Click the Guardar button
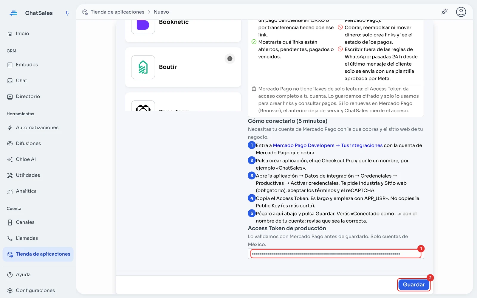The height and width of the screenshot is (298, 477). [x=414, y=285]
